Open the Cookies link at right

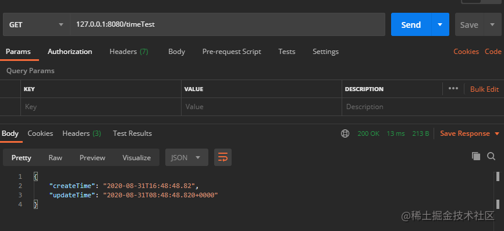click(x=466, y=52)
